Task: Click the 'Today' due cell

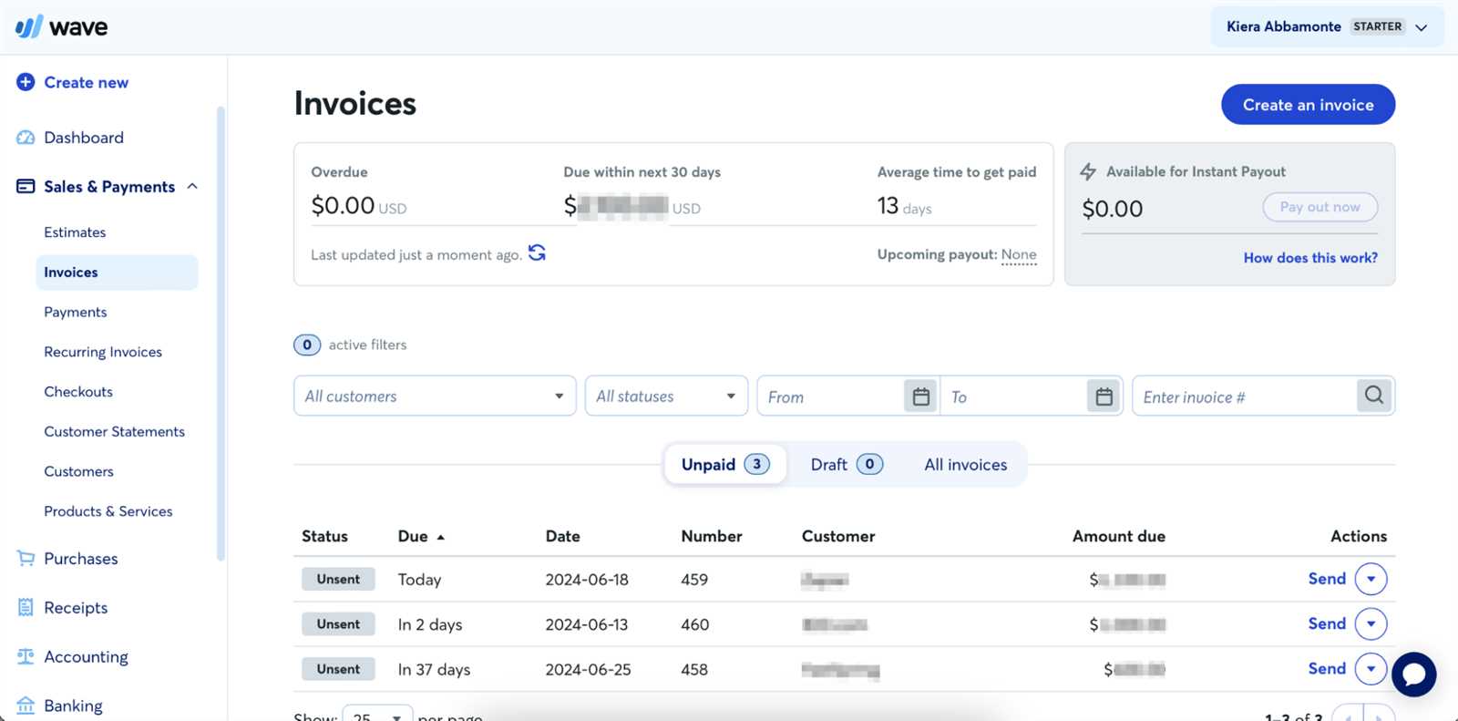Action: point(419,579)
